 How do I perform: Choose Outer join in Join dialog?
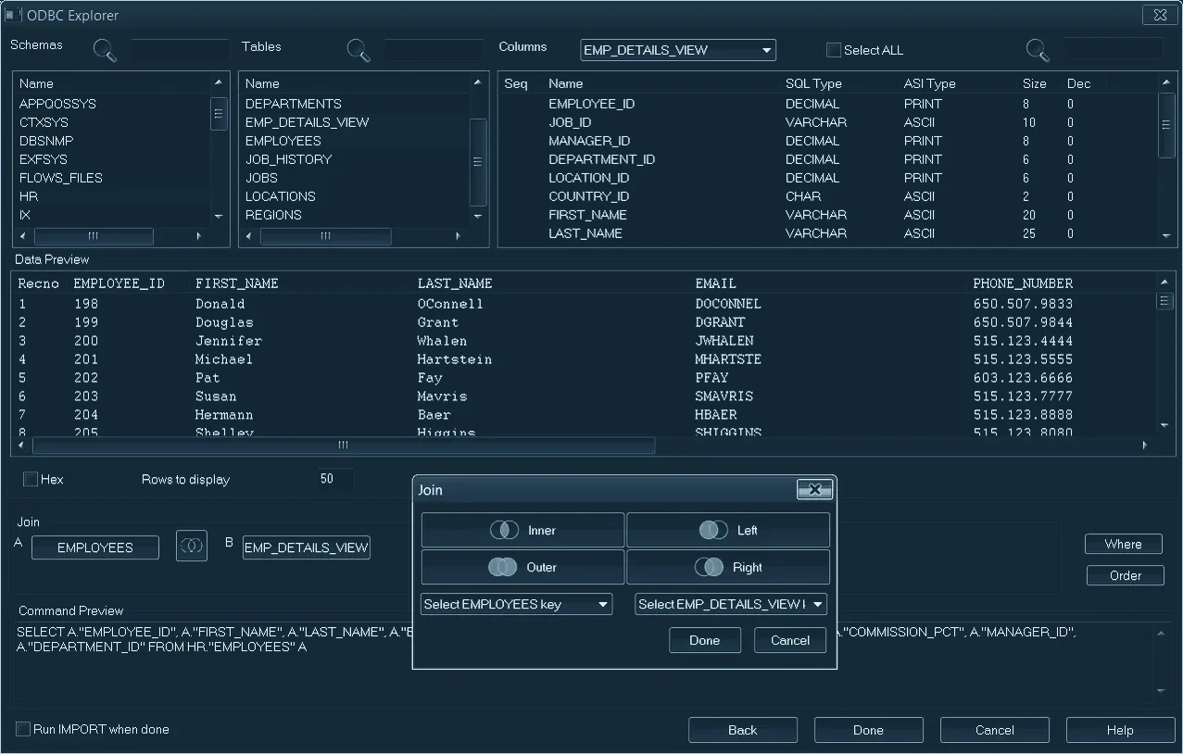point(522,567)
